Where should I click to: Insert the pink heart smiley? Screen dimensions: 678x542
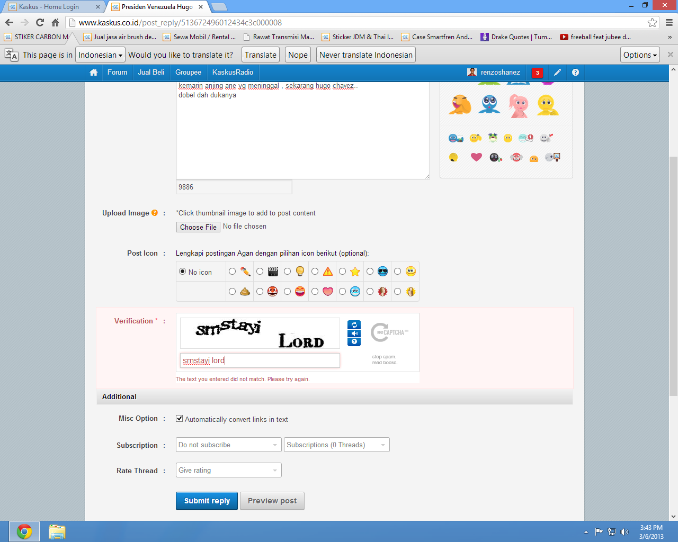click(x=476, y=157)
